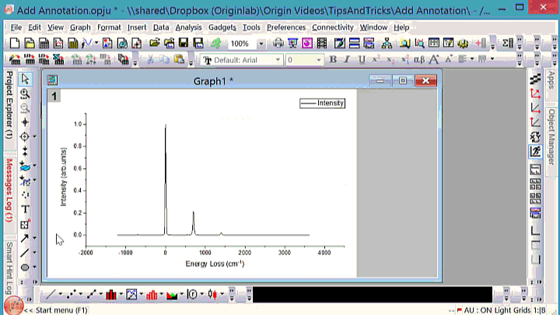
Task: Toggle Bold text formatting
Action: point(333,60)
